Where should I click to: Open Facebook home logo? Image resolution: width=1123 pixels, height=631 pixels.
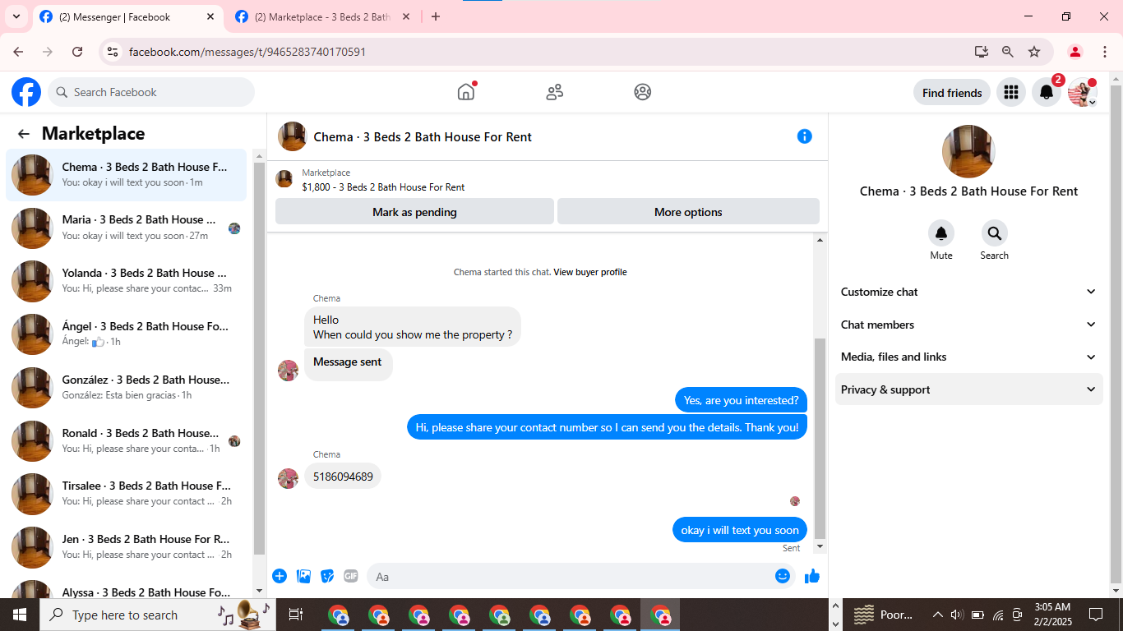pyautogui.click(x=26, y=92)
